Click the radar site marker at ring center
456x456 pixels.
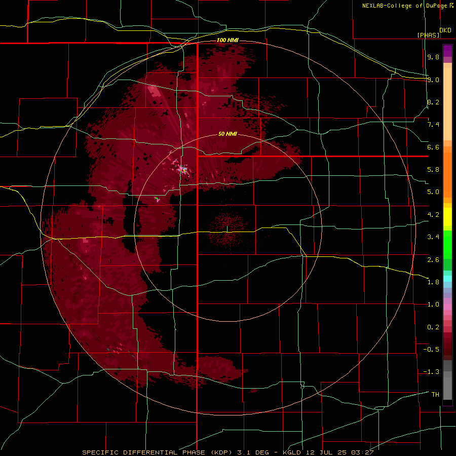tap(227, 229)
